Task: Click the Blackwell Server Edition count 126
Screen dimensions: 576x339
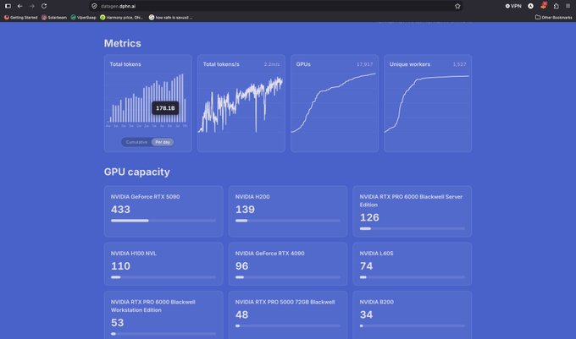Action: [x=369, y=218]
